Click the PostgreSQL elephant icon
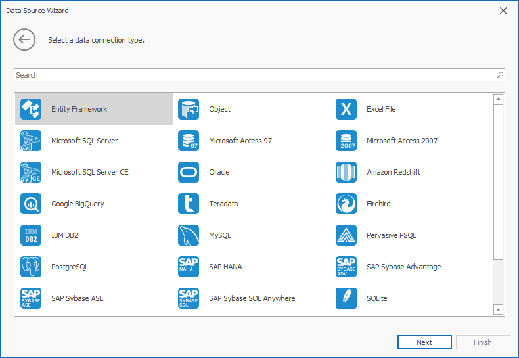The width and height of the screenshot is (519, 358). tap(31, 267)
